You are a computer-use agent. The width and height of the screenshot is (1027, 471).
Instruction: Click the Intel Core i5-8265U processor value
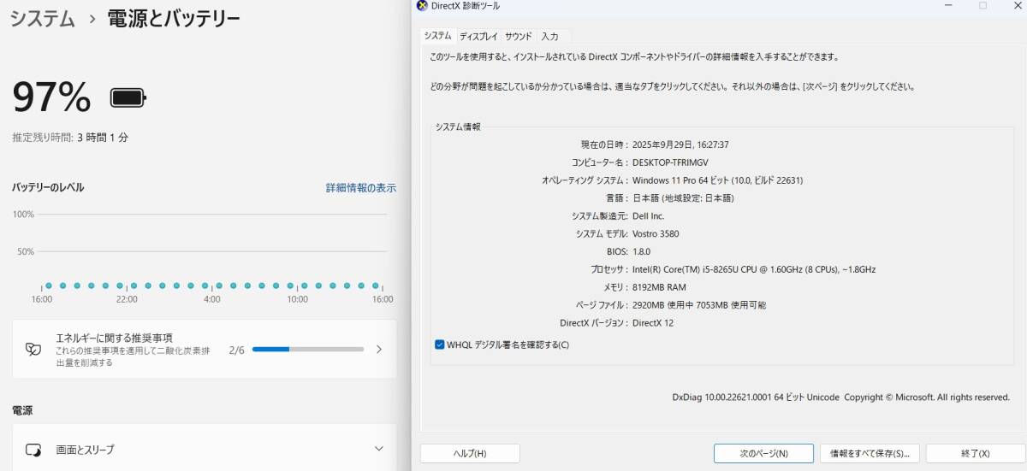[753, 269]
